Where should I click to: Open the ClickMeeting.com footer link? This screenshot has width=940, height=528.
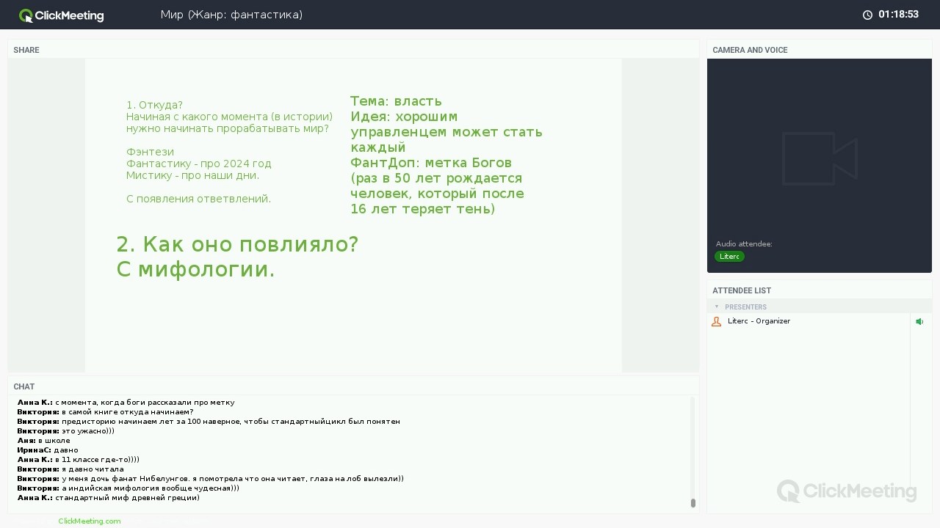(90, 521)
